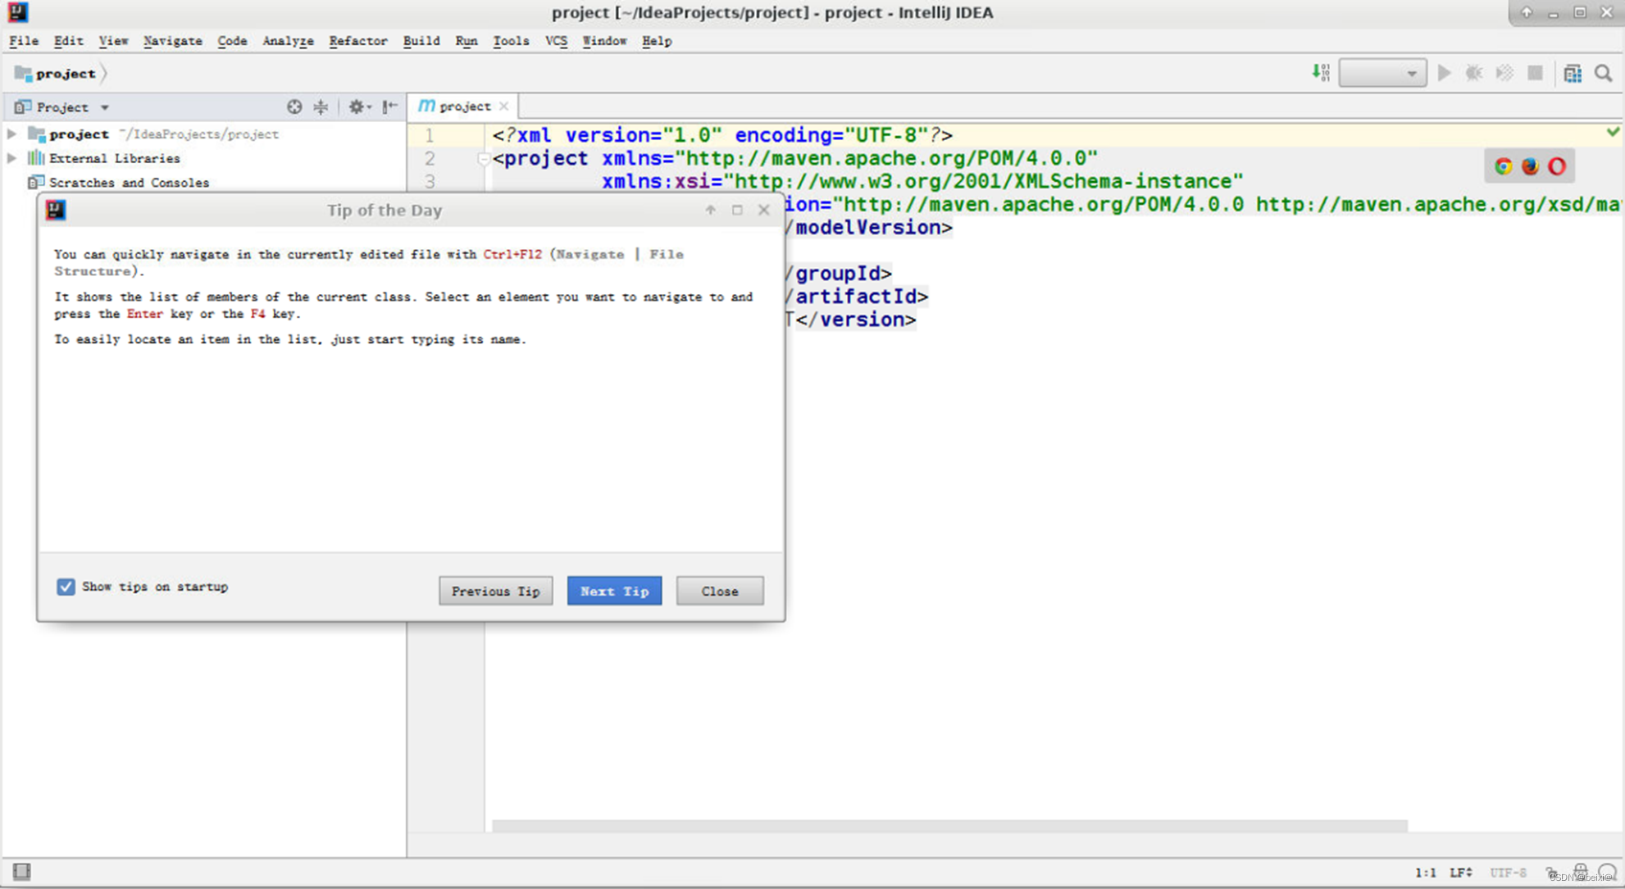Click the green inspection checkmark in editor
The image size is (1625, 889).
(1613, 132)
